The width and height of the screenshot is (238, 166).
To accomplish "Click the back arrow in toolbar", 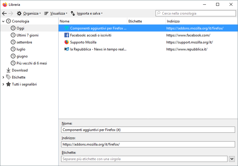I will pyautogui.click(x=4, y=13).
